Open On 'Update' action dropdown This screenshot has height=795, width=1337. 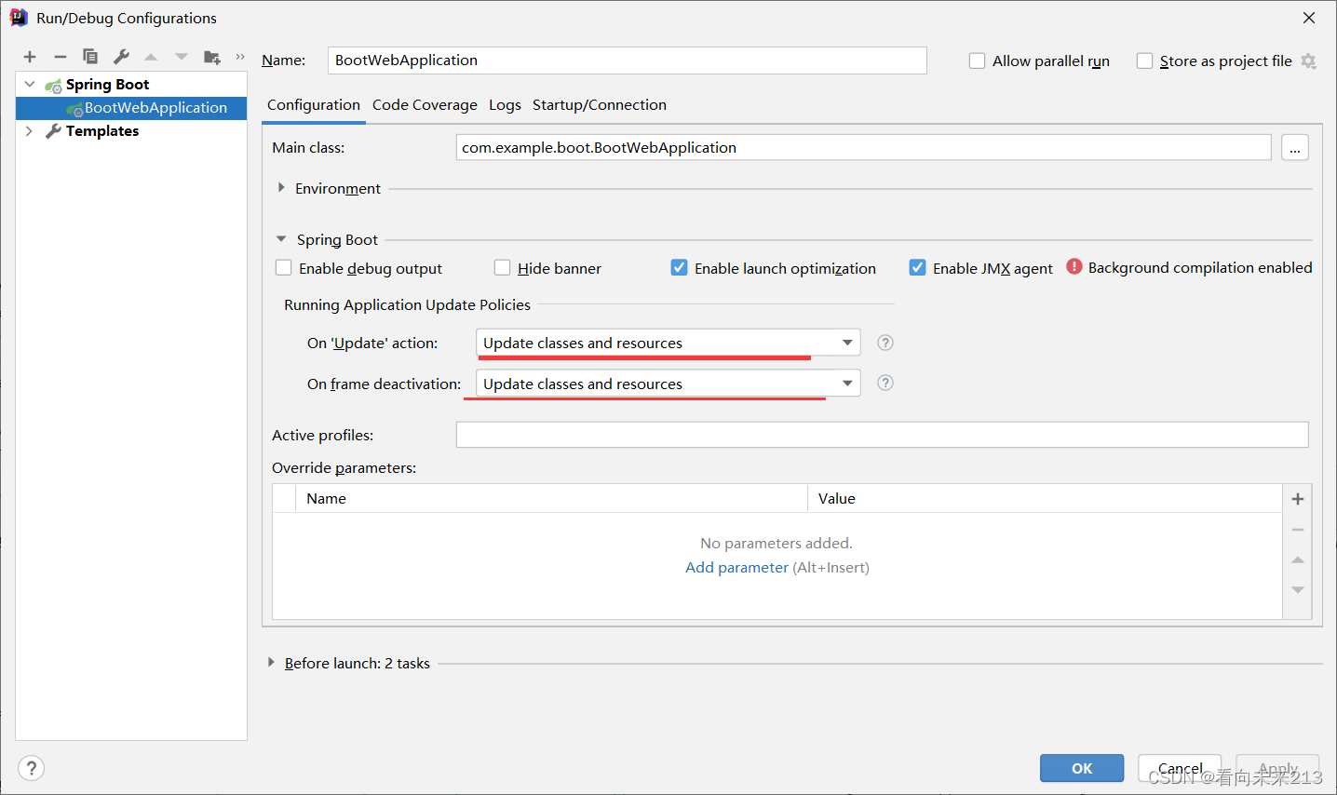[x=668, y=343]
